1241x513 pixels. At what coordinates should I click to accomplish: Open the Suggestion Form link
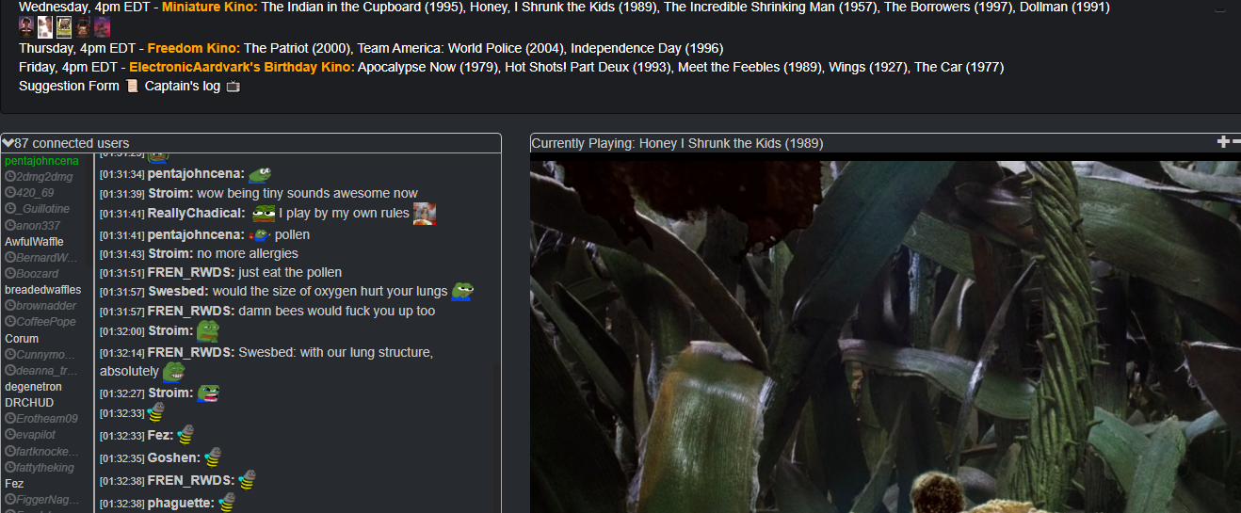(x=69, y=86)
